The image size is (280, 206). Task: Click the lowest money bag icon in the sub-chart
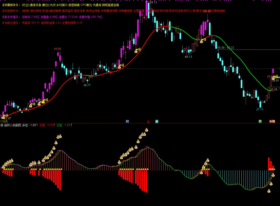[269, 191]
